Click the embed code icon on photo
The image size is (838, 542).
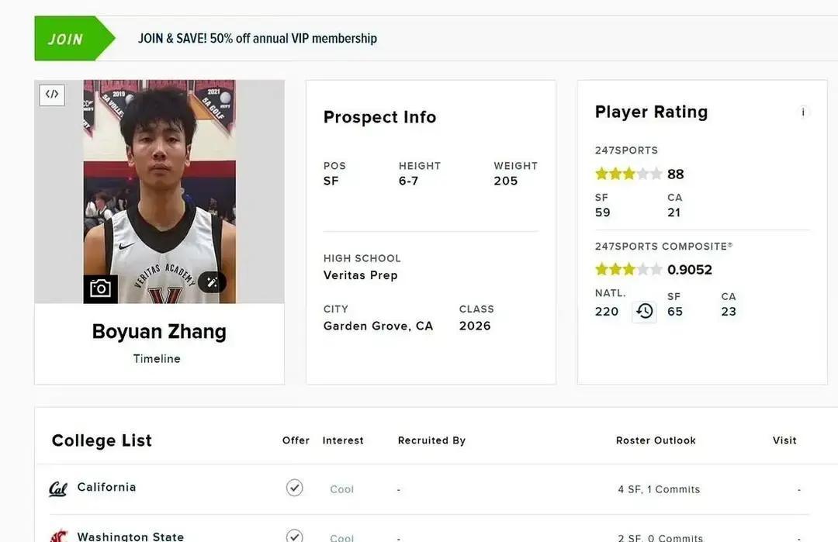pyautogui.click(x=52, y=95)
